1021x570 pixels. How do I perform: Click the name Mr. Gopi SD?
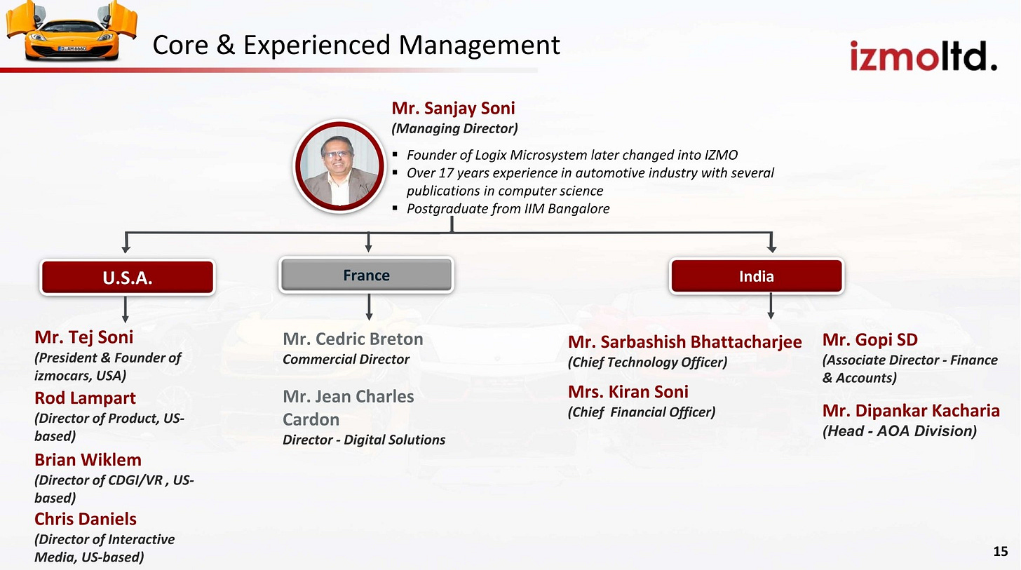(x=870, y=340)
